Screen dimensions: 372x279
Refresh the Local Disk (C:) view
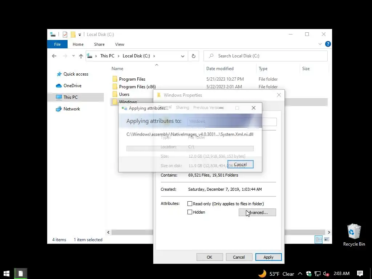pyautogui.click(x=194, y=56)
